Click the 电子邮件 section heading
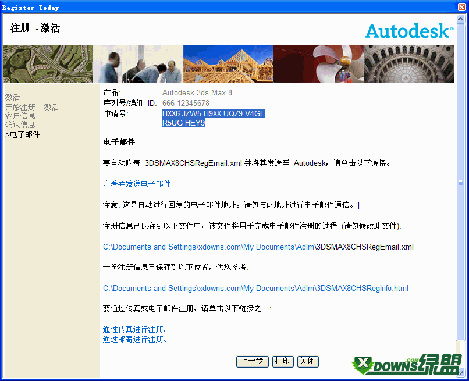 click(119, 142)
